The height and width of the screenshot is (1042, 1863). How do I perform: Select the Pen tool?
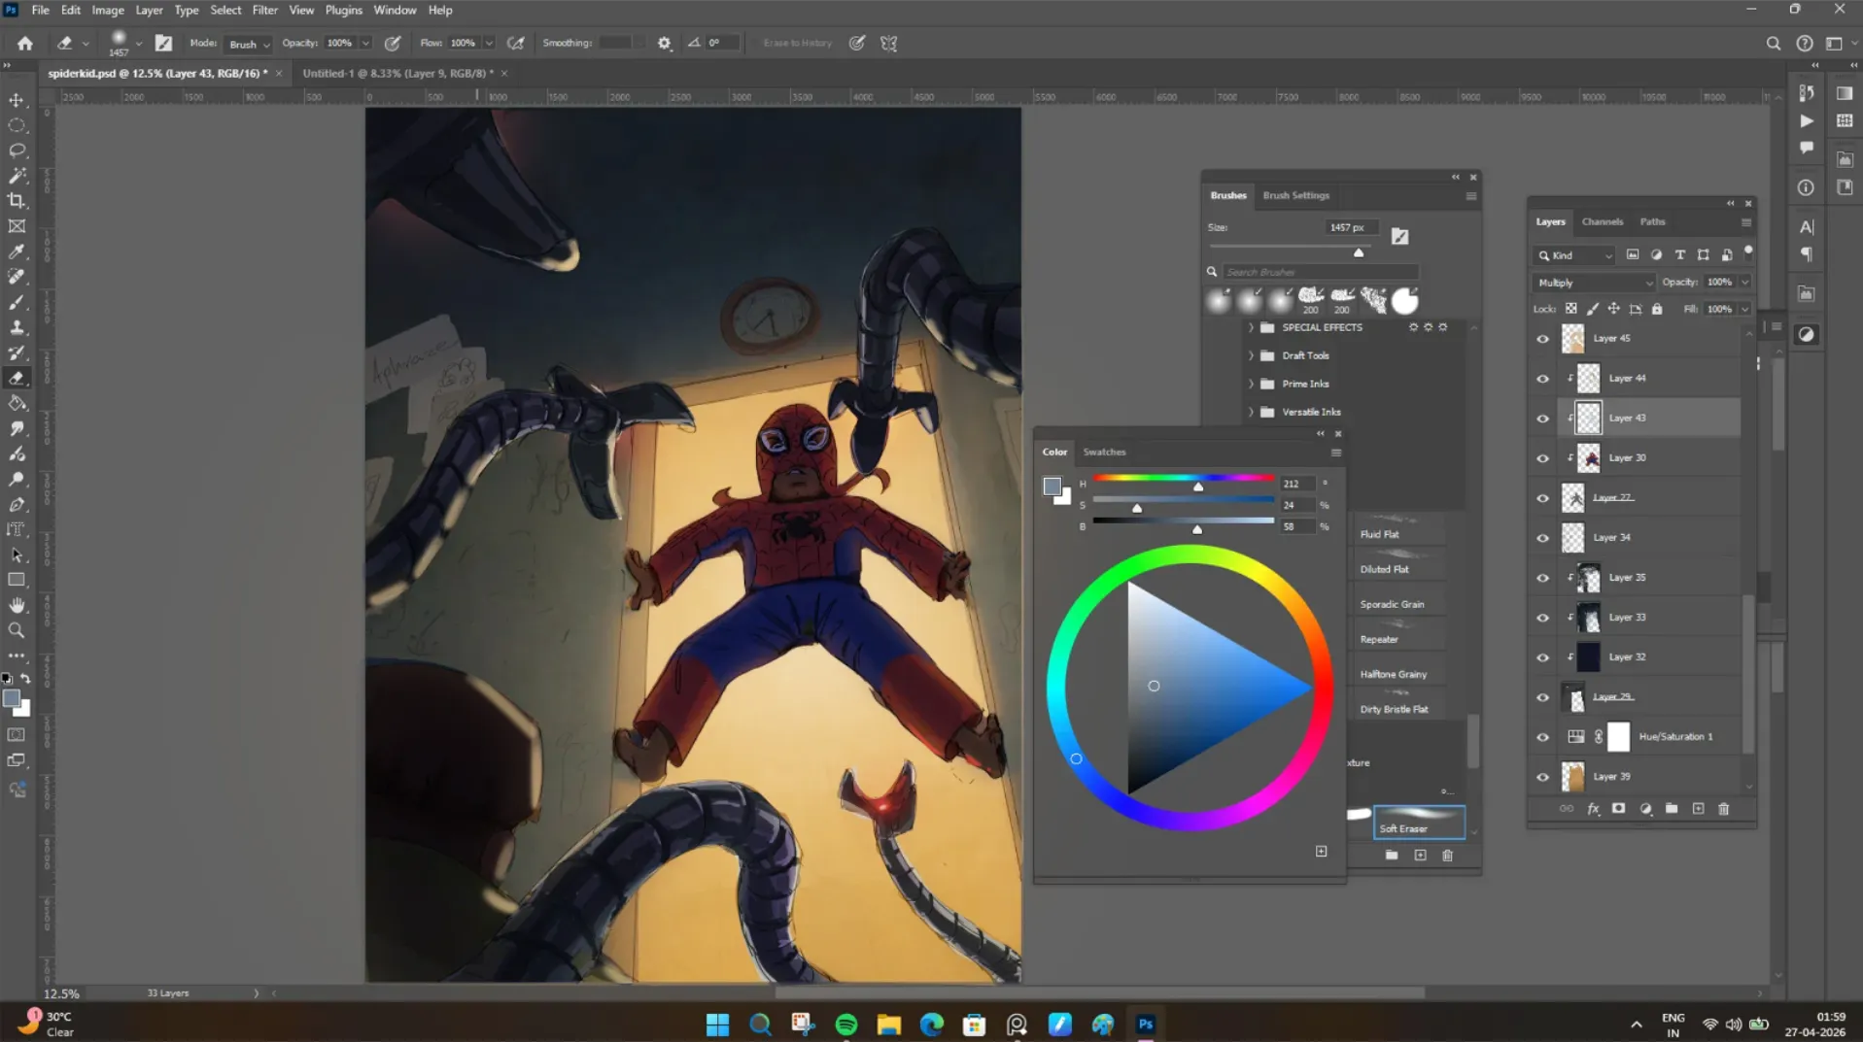17,504
